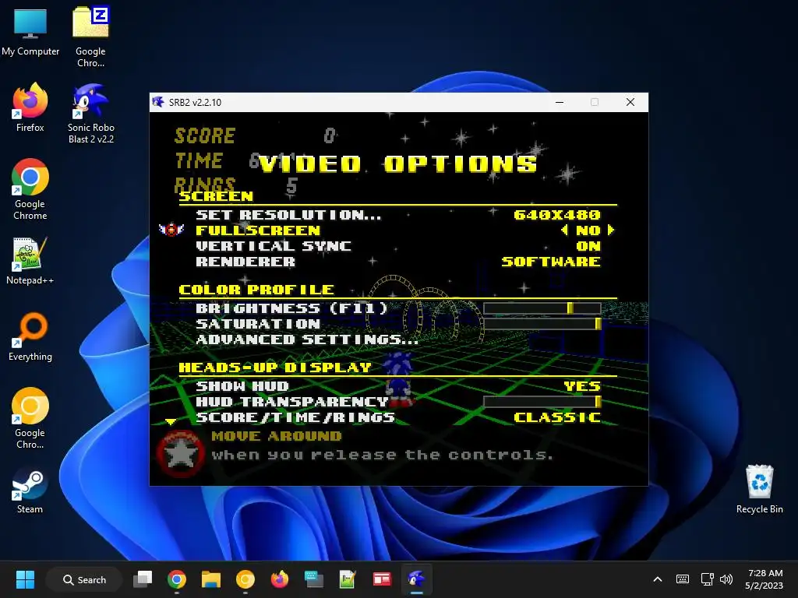Screen dimensions: 798x598
Task: Adjust the Brightness slider
Action: tap(542, 308)
